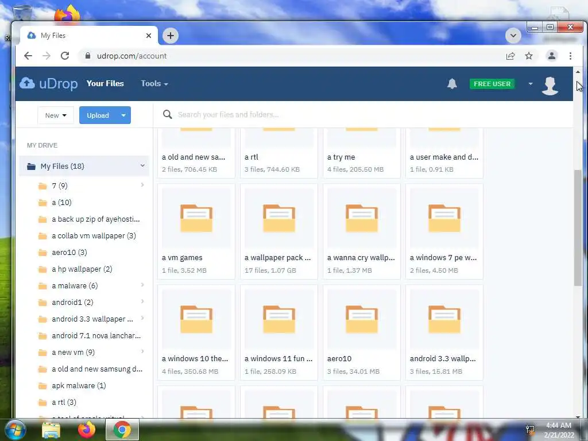Screen dimensions: 588x441
Task: Click 'a old and new sa...' folder name
Action: [x=194, y=157]
